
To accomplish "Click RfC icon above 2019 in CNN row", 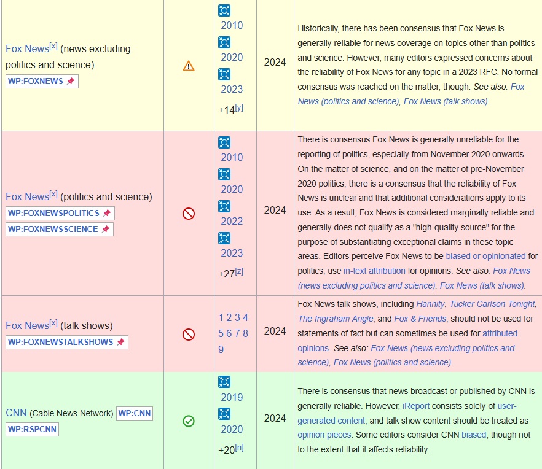I will [x=224, y=382].
